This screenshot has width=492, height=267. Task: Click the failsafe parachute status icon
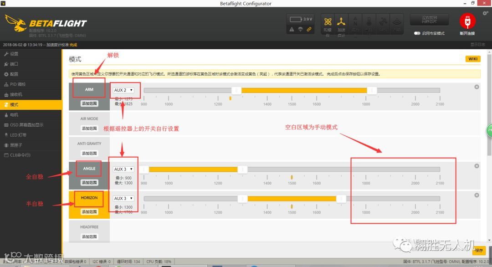pyautogui.click(x=300, y=29)
